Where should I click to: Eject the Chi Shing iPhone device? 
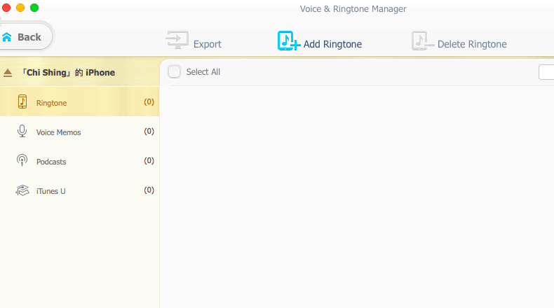(x=8, y=73)
